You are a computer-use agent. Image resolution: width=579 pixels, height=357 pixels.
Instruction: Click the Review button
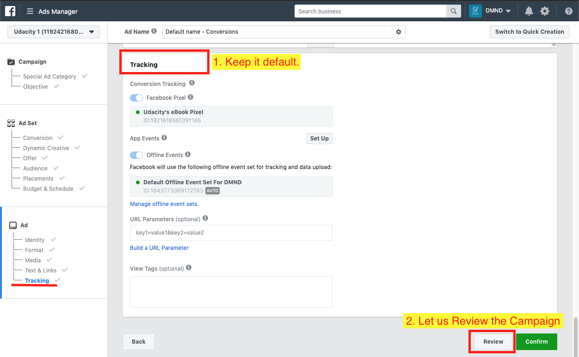click(x=493, y=342)
